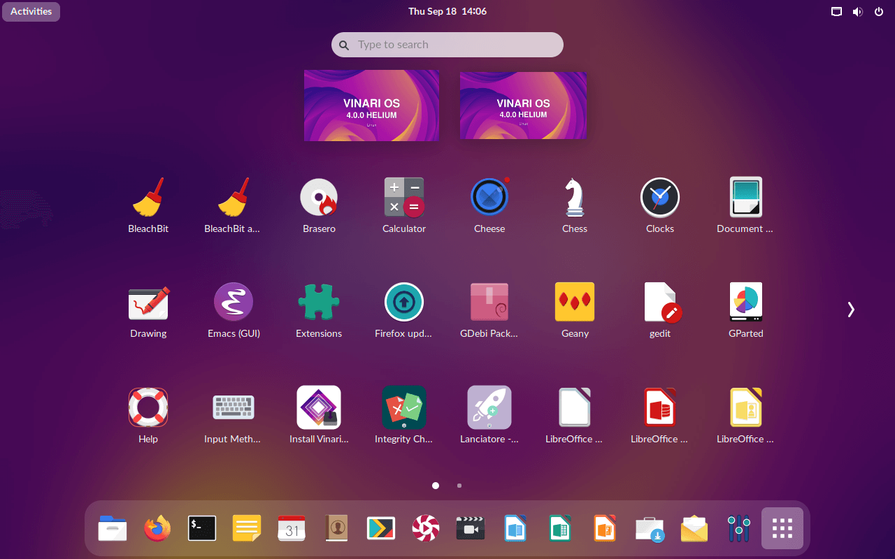Open clock and date menu

[x=447, y=11]
